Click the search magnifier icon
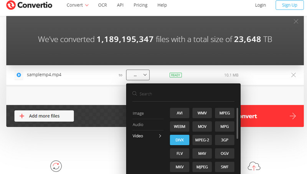The height and width of the screenshot is (174, 307). click(135, 93)
